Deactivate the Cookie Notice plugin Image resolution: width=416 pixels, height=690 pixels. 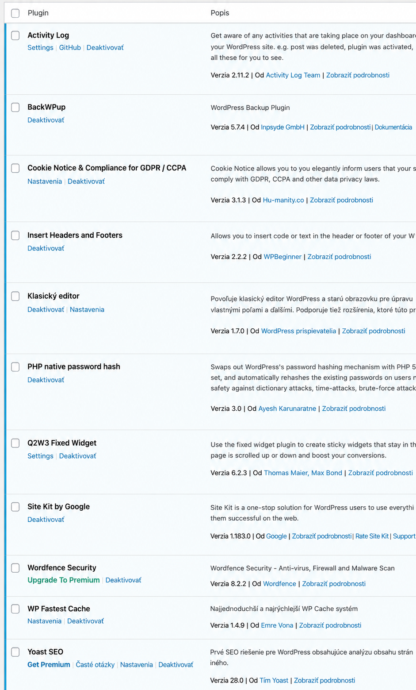[x=86, y=181]
